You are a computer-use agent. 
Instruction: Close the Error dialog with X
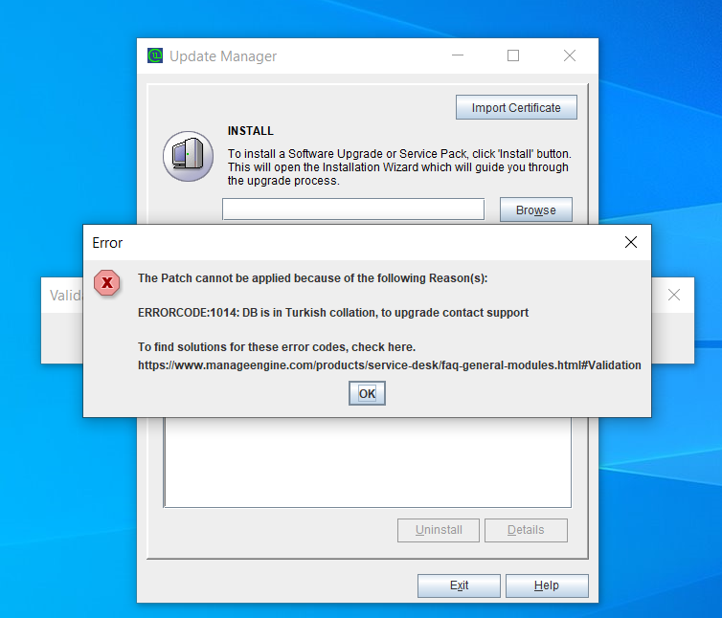pos(631,242)
